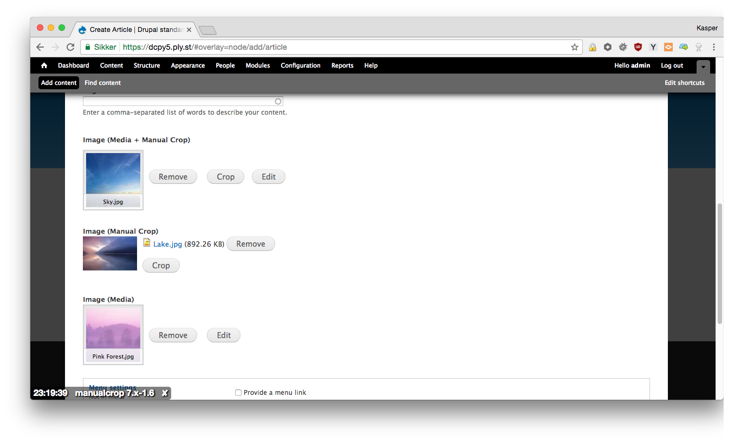Open the uBlock Origin shield icon

tap(638, 47)
